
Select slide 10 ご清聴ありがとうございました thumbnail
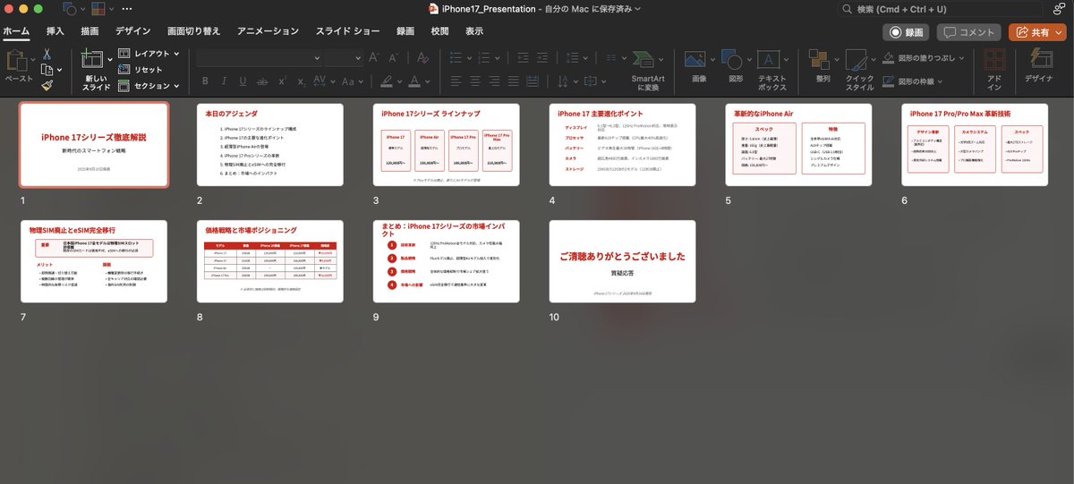[x=623, y=262]
